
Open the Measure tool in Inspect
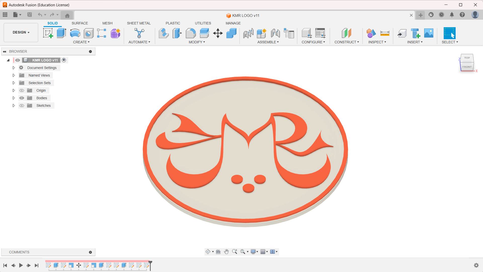point(385,33)
